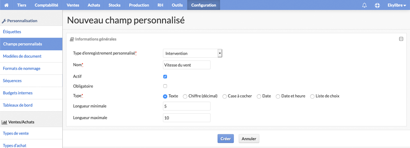
Task: Open Tableaux de bord link
Action: [x=31, y=105]
